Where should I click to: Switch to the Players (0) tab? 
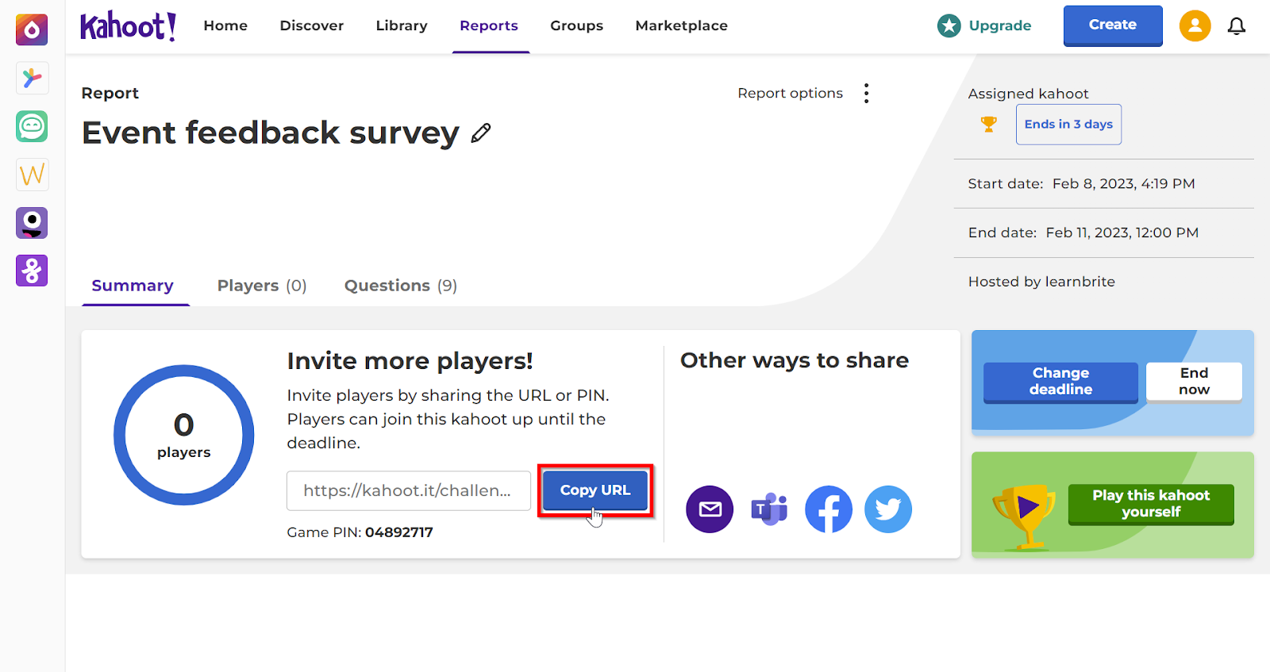tap(262, 286)
